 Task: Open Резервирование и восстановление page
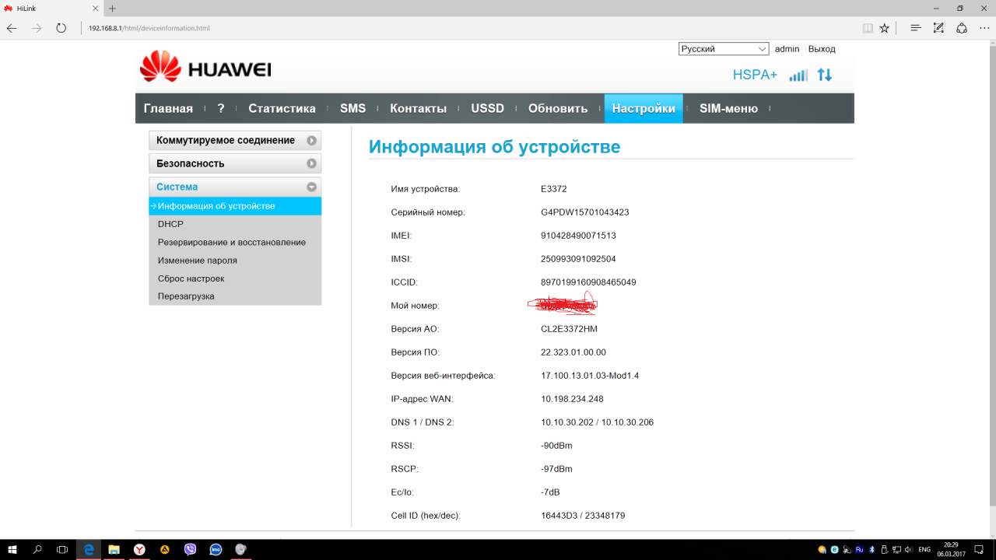click(x=232, y=243)
